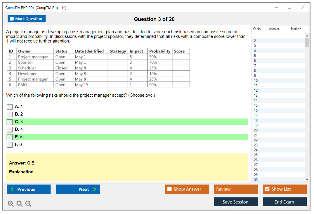
Task: Open the Review dropdown menu
Action: click(x=254, y=189)
